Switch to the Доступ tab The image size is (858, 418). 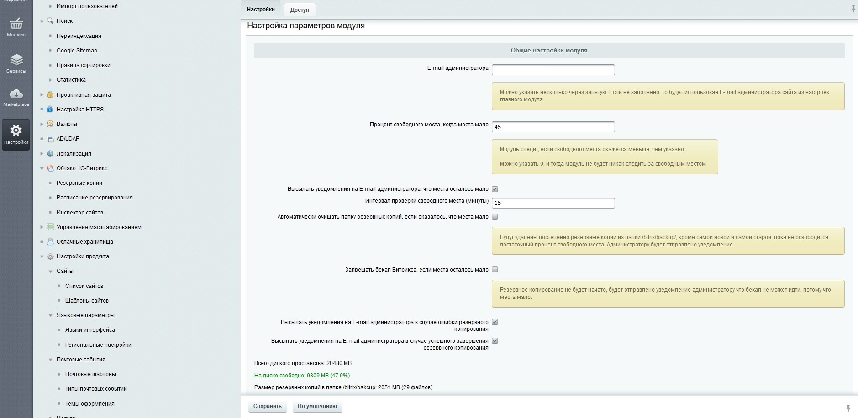point(300,10)
